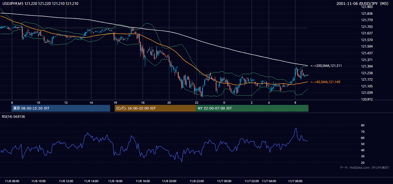The image size is (393, 184).
Task: Click the 11/7 06:00 time axis label
Action: tap(295, 181)
